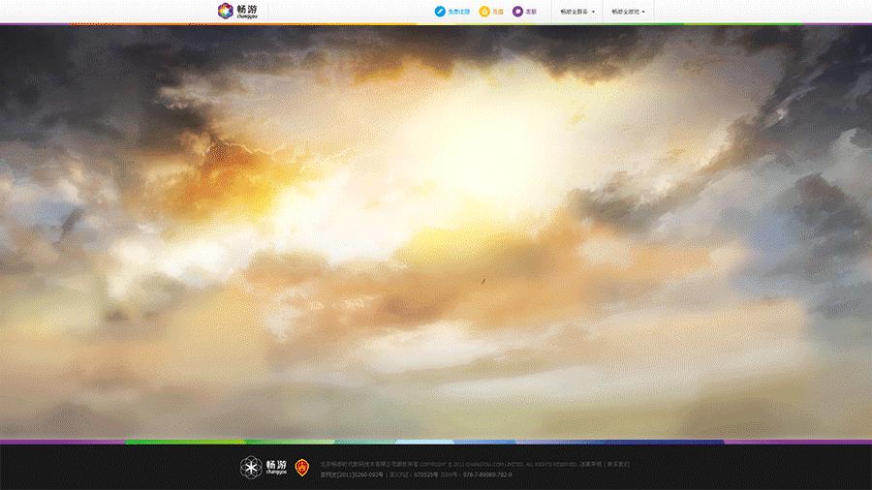The image size is (872, 490).
Task: Click the red shield badge in the footer
Action: pos(302,468)
